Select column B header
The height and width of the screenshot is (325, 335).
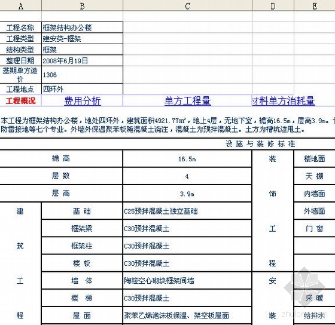[83, 6]
